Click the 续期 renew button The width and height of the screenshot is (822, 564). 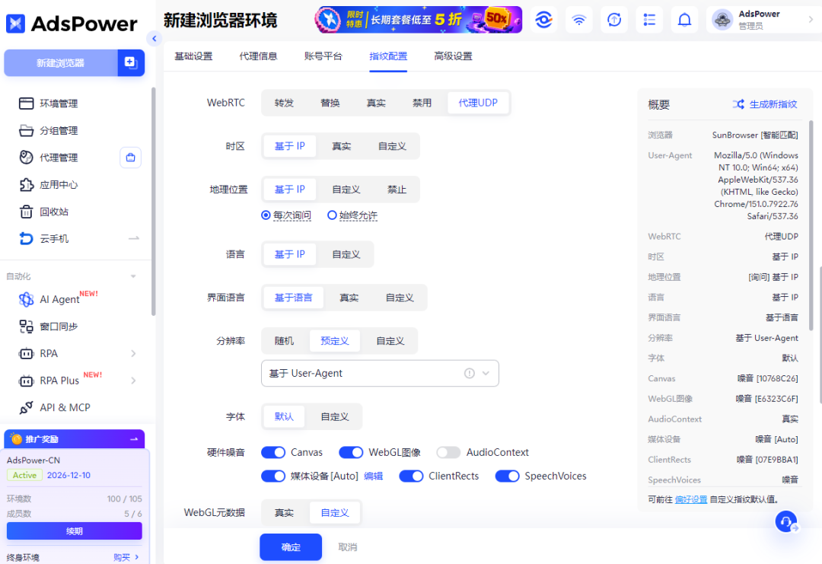(x=75, y=531)
